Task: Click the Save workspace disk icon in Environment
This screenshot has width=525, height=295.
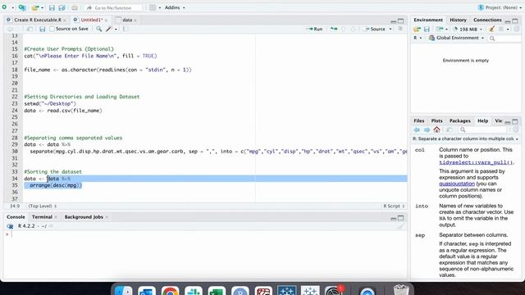Action: 427,29
